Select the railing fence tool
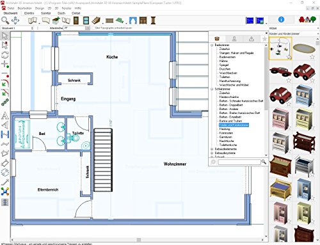The height and width of the screenshot is (245, 320). coord(109,20)
